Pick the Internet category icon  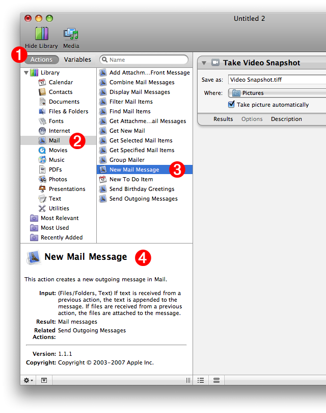coord(42,131)
